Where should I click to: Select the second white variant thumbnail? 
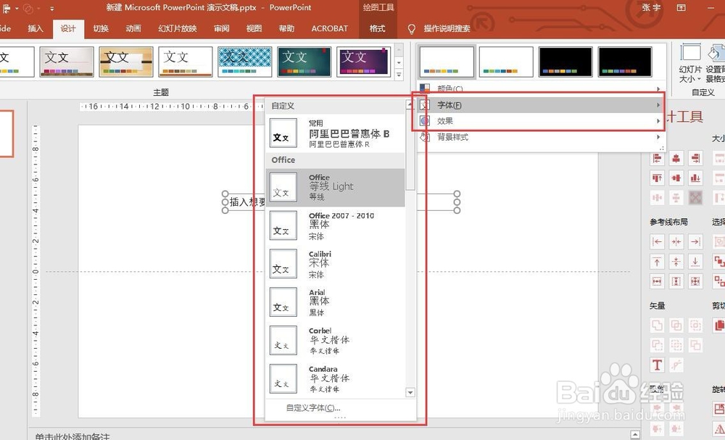(x=506, y=62)
